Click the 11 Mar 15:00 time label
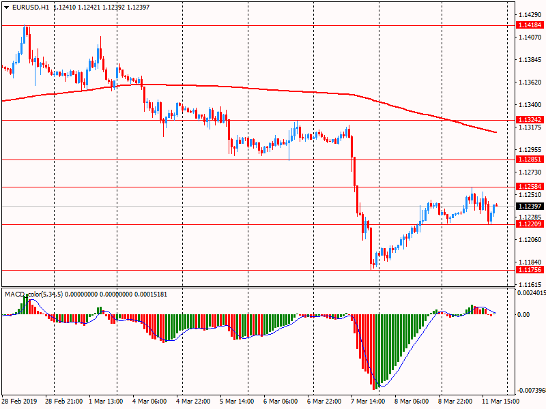Viewport: 546px width, 409px height. point(500,401)
